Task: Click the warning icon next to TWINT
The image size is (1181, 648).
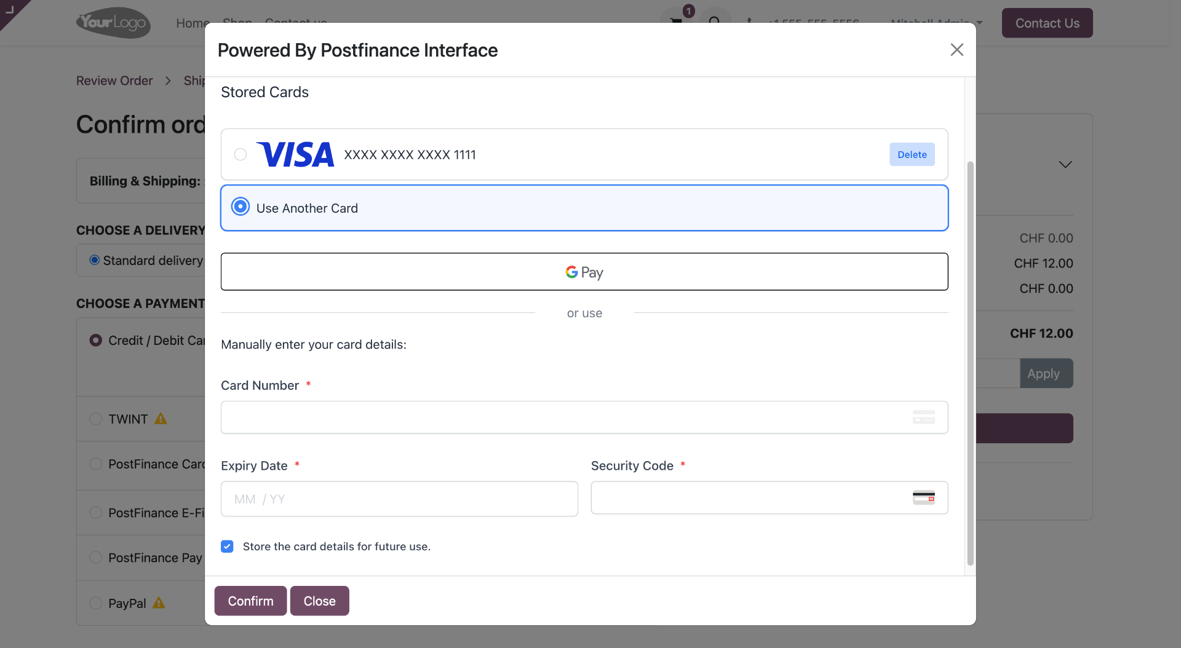Action: 161,419
